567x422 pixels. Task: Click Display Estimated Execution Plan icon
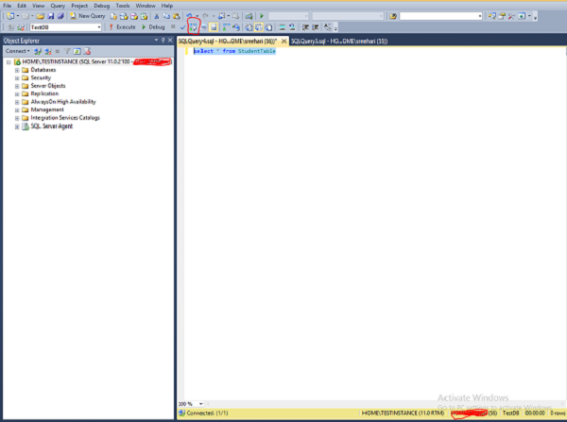point(194,27)
